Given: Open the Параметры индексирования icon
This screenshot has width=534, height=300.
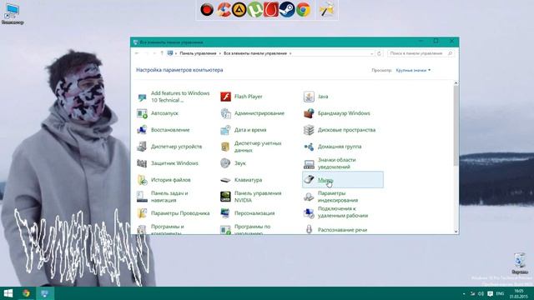Looking at the screenshot, I should [x=309, y=197].
